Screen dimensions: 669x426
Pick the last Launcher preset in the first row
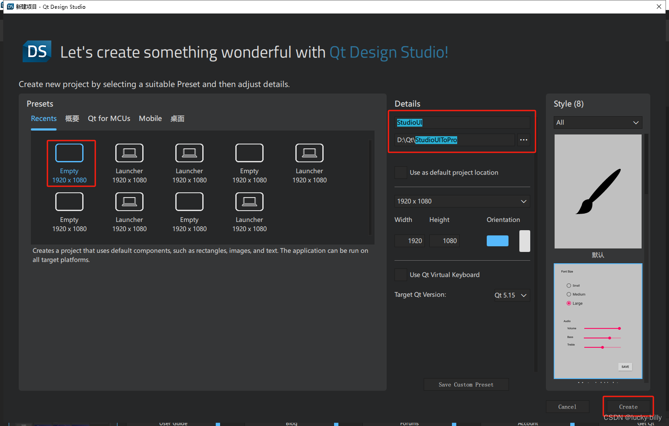click(309, 164)
